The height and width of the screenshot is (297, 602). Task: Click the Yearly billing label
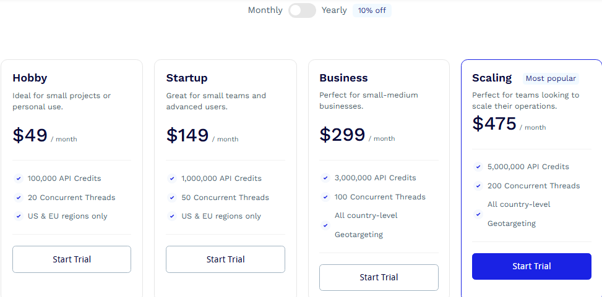tap(334, 10)
